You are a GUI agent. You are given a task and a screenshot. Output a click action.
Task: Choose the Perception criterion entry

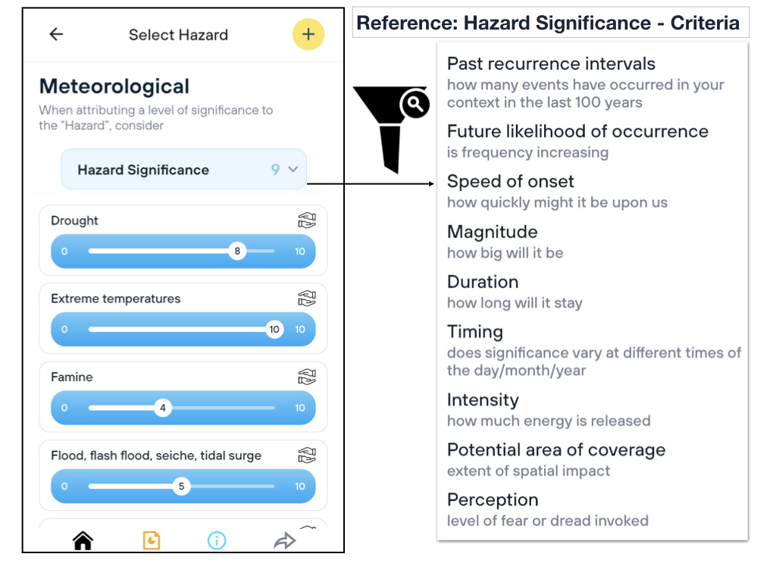(x=493, y=500)
